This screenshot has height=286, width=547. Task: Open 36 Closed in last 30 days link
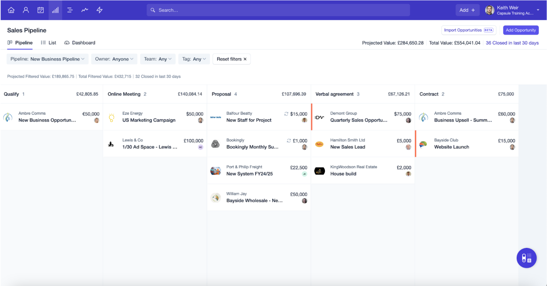point(512,43)
